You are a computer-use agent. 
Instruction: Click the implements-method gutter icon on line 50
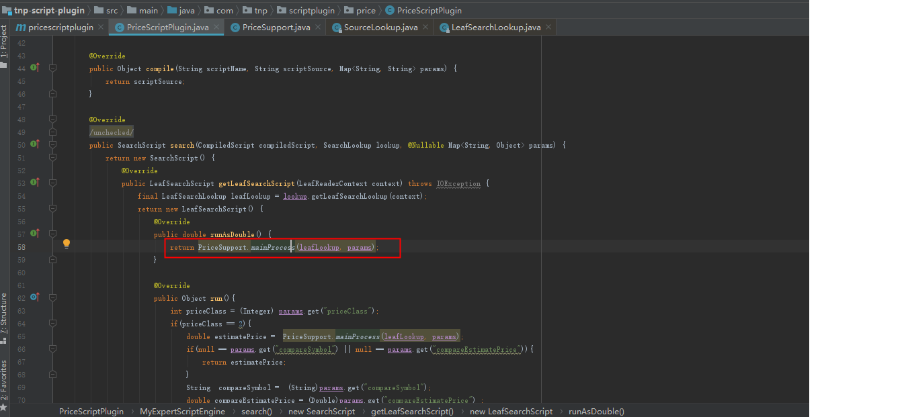coord(35,144)
